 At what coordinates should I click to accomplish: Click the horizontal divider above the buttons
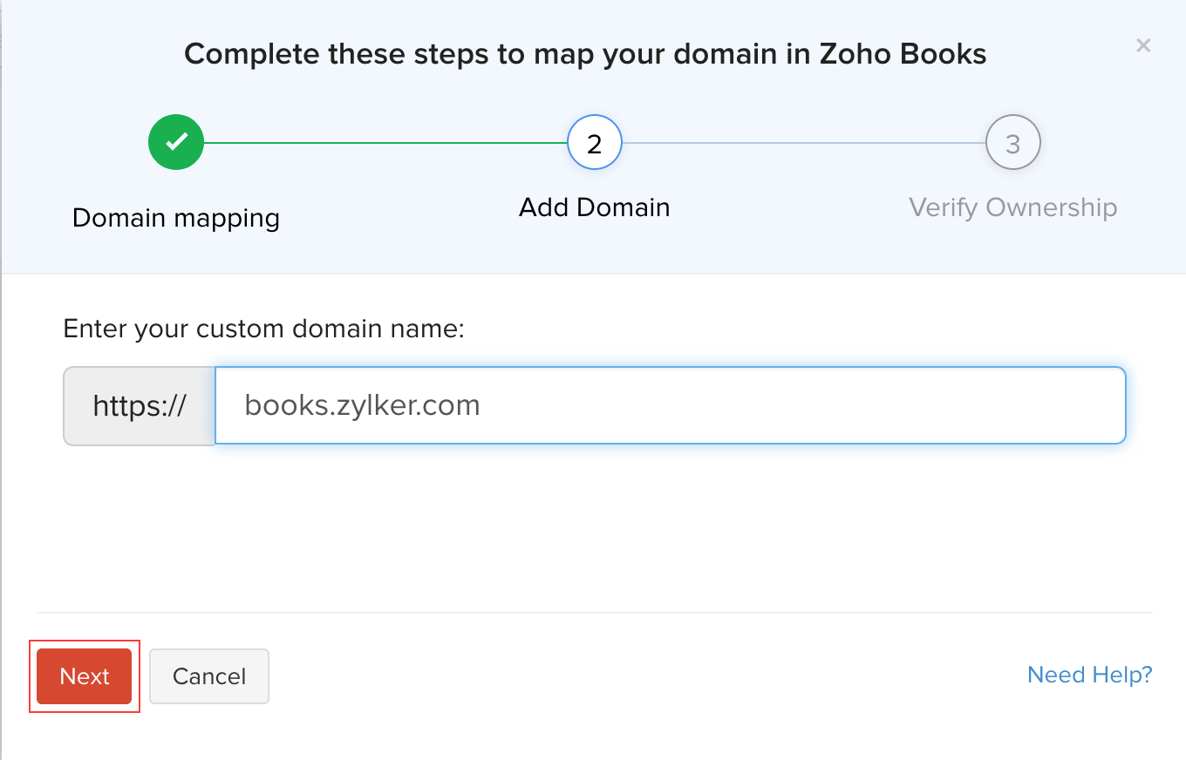pos(594,613)
